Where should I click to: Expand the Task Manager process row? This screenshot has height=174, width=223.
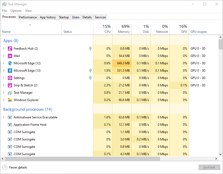(4, 93)
